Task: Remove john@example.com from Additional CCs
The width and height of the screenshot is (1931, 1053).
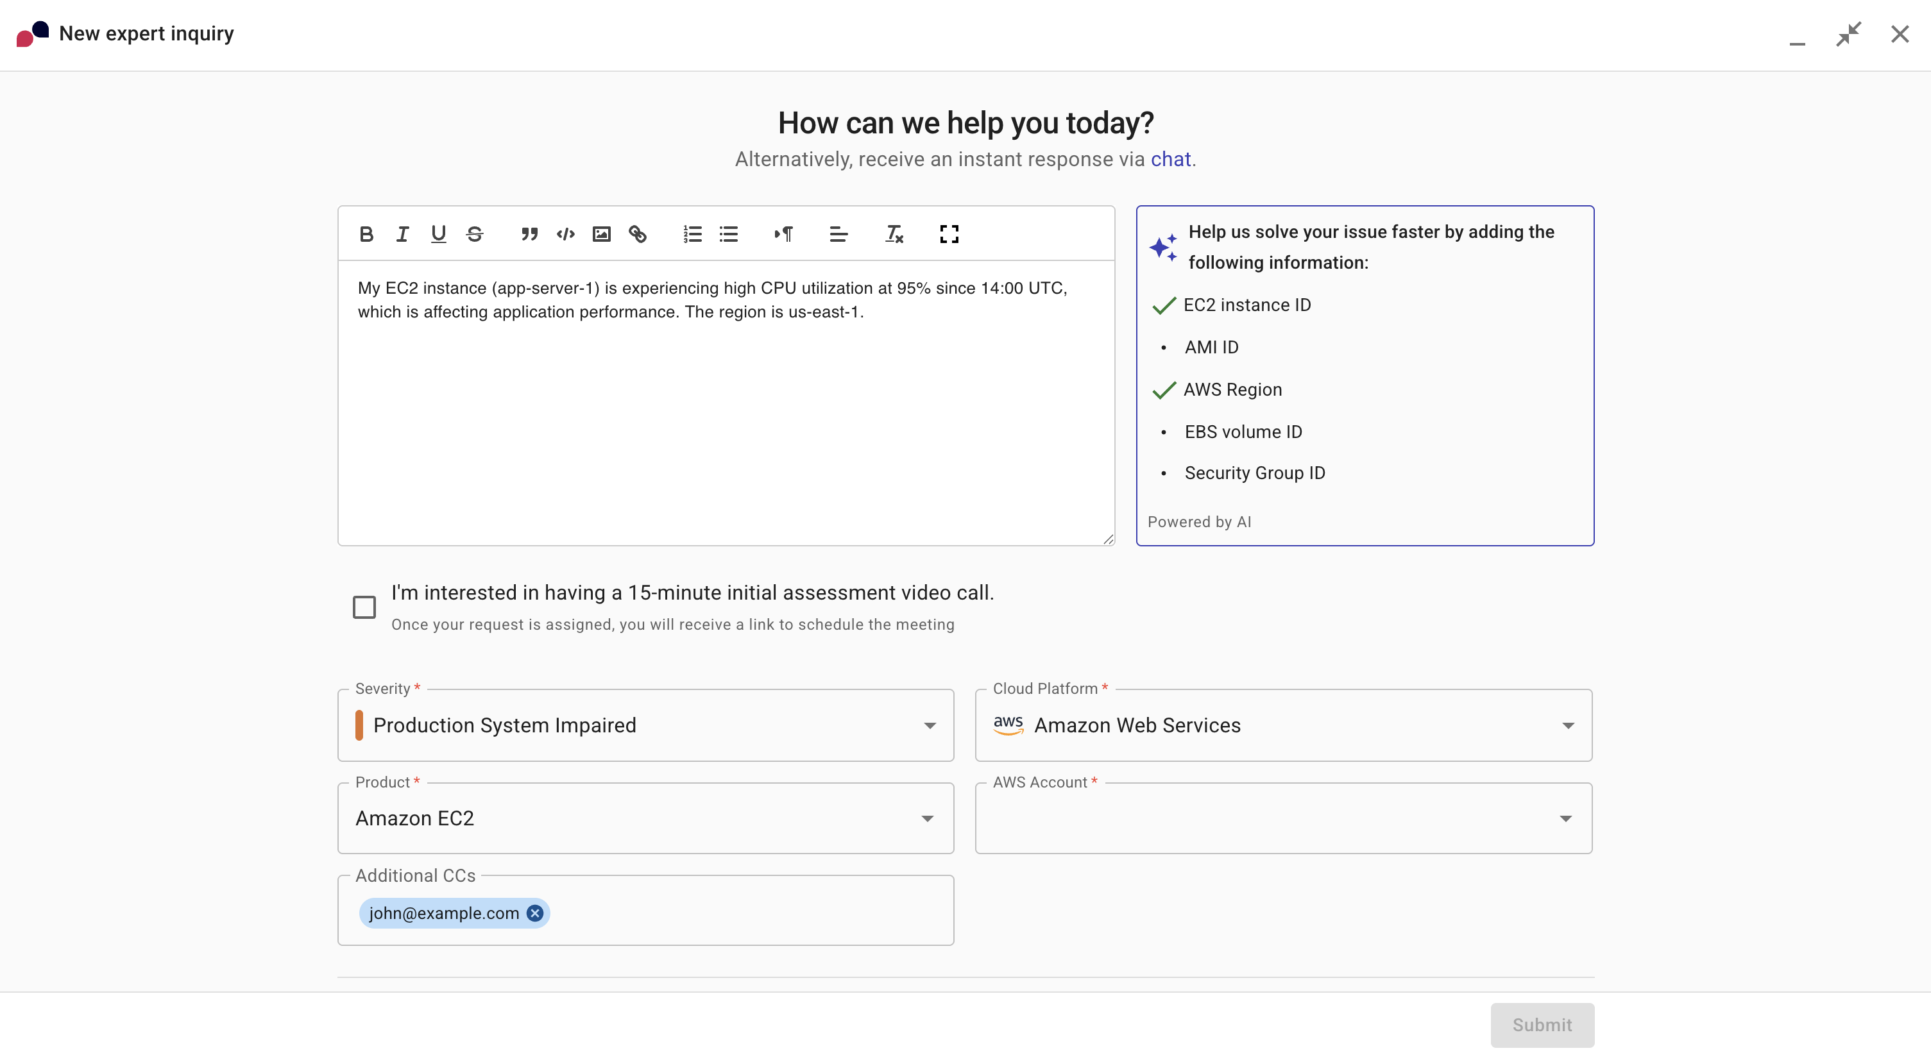Action: point(534,913)
